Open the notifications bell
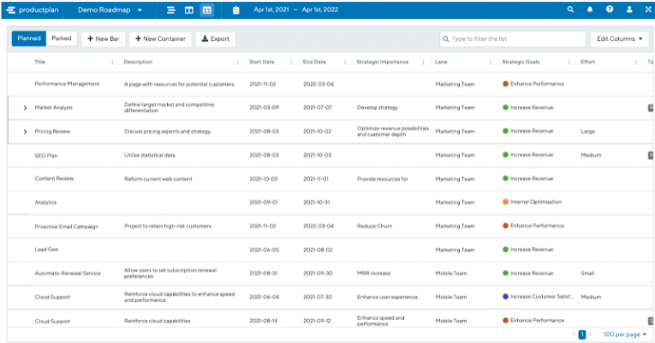This screenshot has width=655, height=343. (590, 9)
